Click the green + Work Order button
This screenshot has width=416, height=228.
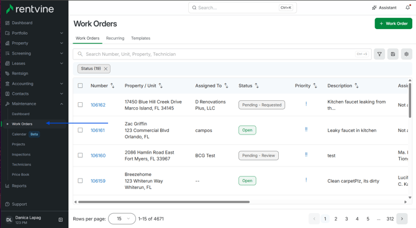[394, 24]
